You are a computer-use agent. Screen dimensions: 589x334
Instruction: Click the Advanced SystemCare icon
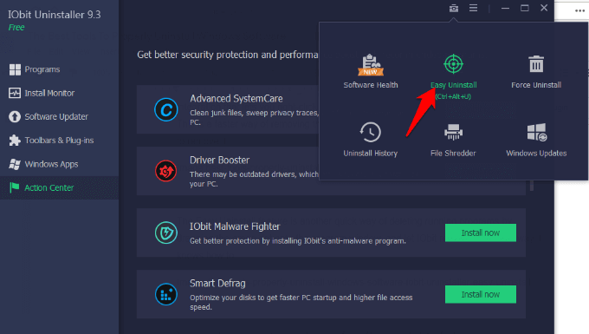click(166, 109)
